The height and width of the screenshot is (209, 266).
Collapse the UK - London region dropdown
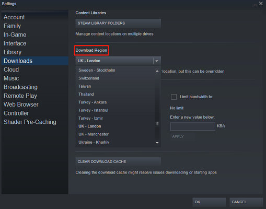pos(118,61)
